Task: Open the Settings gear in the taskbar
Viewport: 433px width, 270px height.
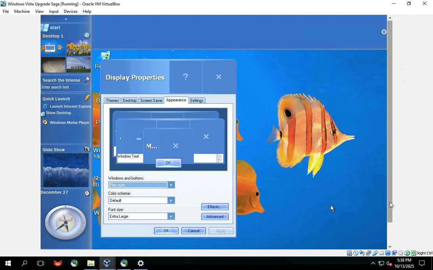Action: (x=140, y=263)
